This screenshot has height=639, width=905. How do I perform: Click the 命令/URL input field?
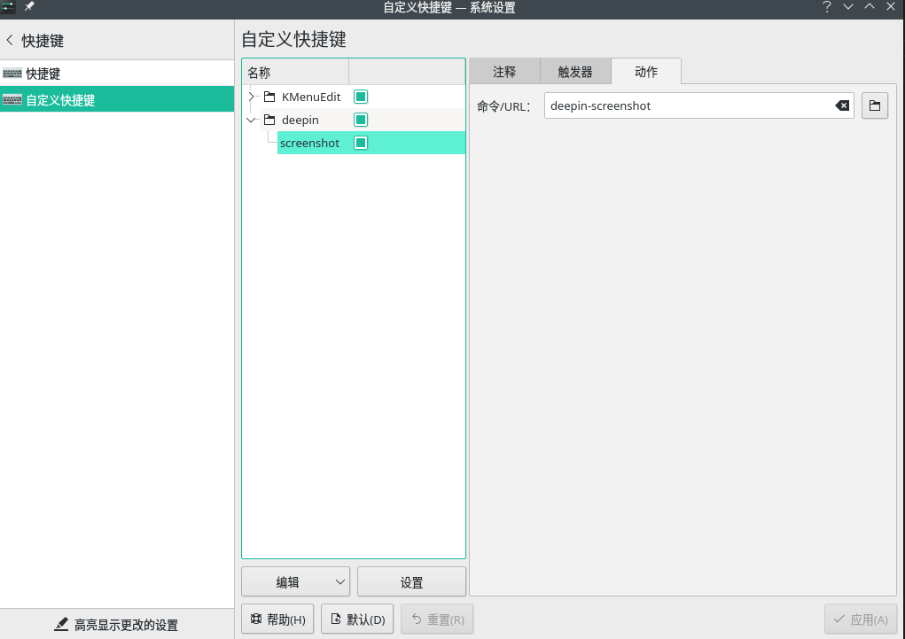[x=688, y=105]
